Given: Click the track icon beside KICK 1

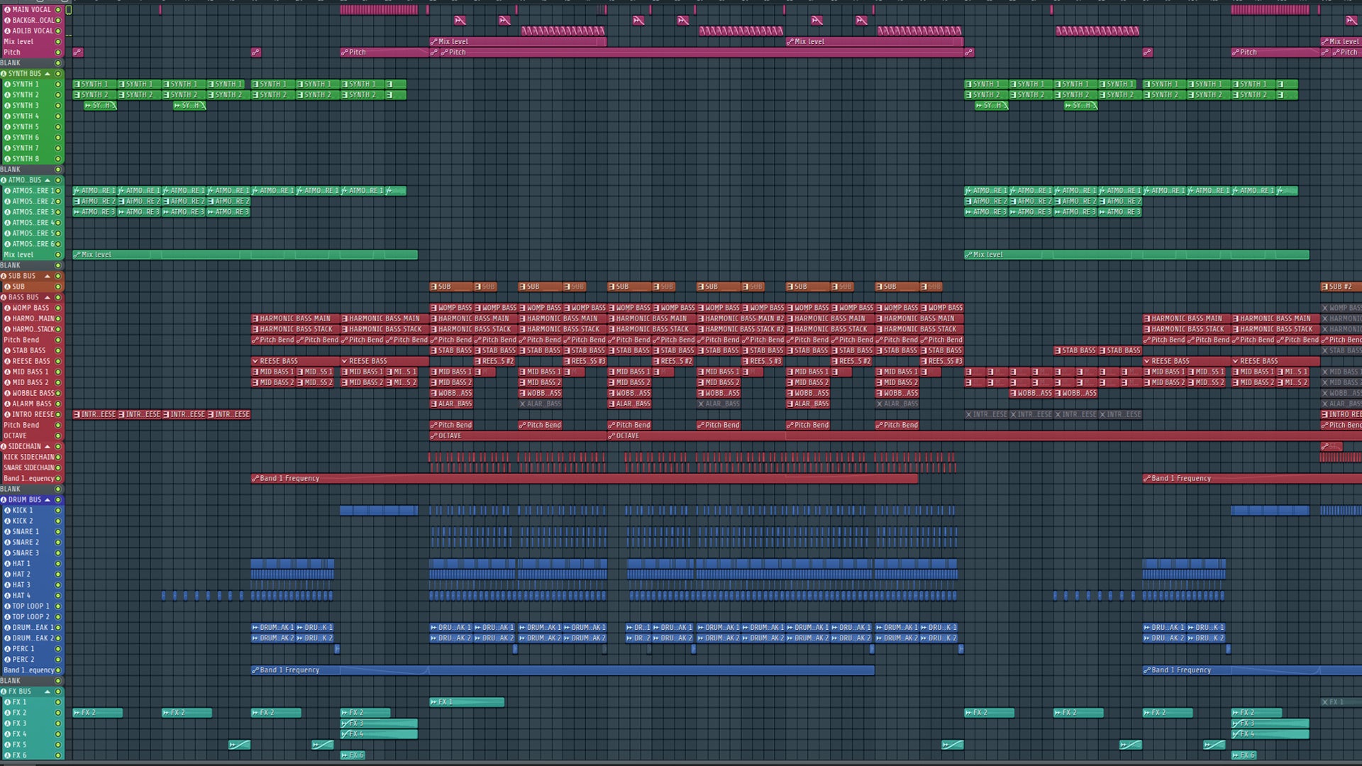Looking at the screenshot, I should click(7, 511).
